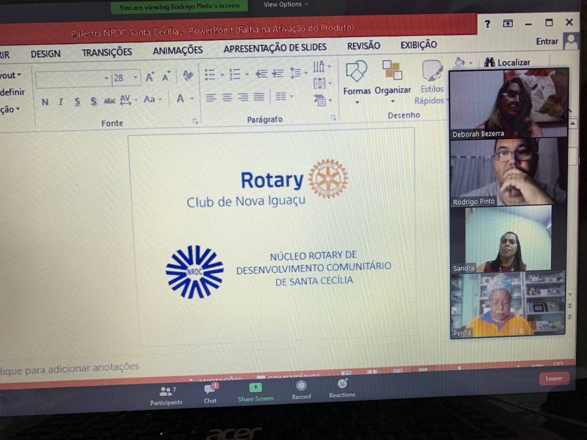Toggle italic (I) formatting
Image resolution: width=587 pixels, height=440 pixels.
61,102
